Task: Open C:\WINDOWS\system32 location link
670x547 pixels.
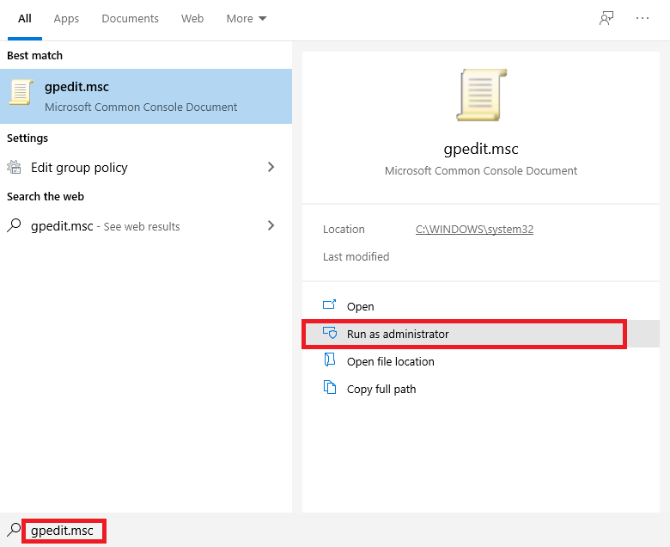Action: tap(474, 230)
